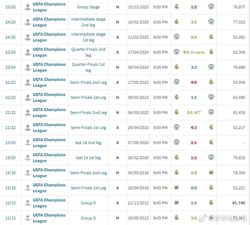Click Real Madrid crest after 4:5 on pens

coord(211,52)
